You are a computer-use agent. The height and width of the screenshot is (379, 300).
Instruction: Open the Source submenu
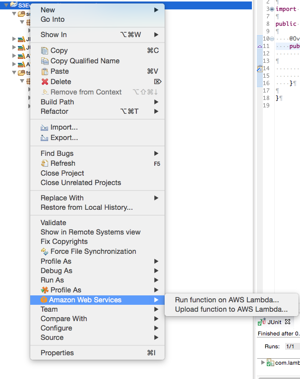tap(97, 337)
